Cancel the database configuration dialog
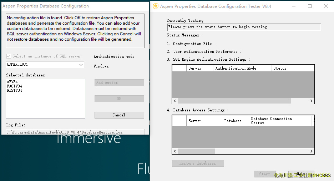The image size is (334, 181). 119,115
